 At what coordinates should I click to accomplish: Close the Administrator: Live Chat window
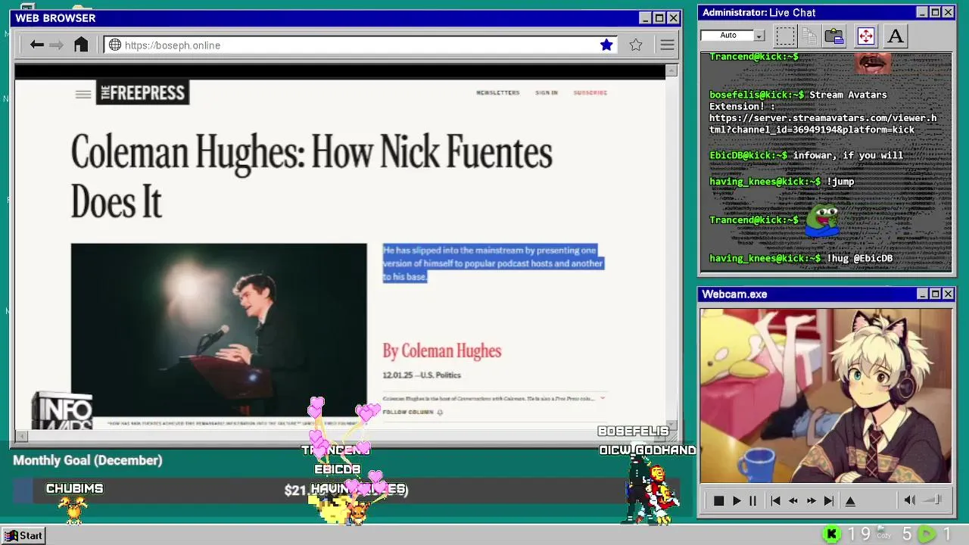click(x=948, y=12)
